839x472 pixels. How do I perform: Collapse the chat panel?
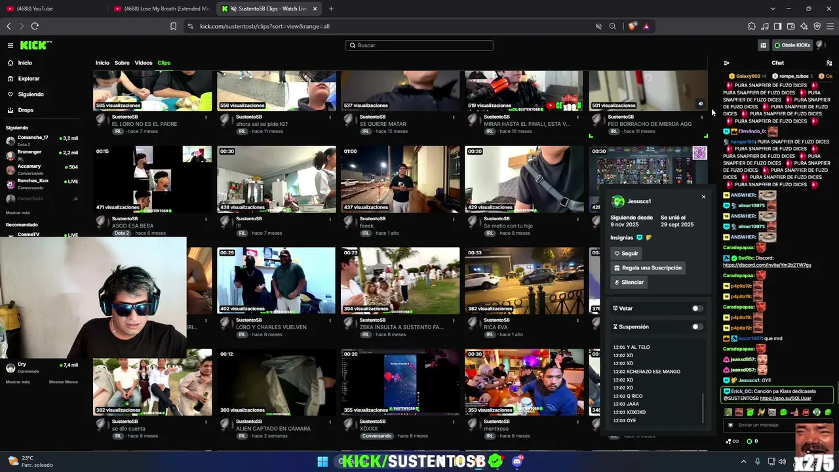[x=726, y=63]
